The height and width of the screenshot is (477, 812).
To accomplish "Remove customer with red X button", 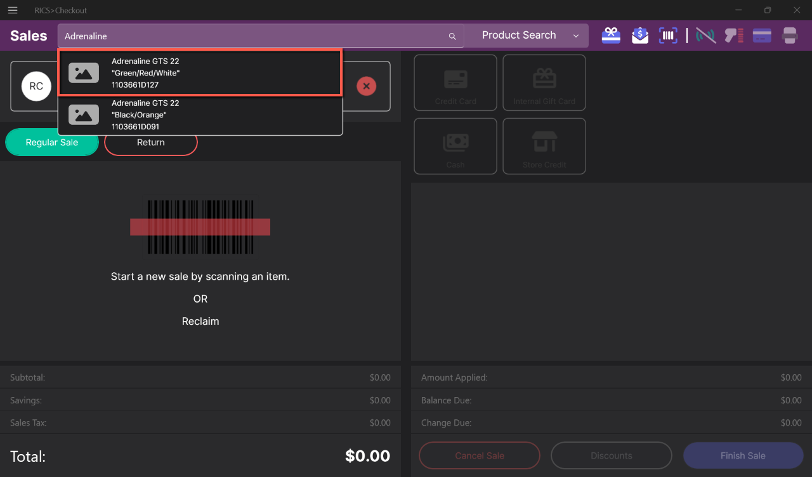I will tap(366, 86).
